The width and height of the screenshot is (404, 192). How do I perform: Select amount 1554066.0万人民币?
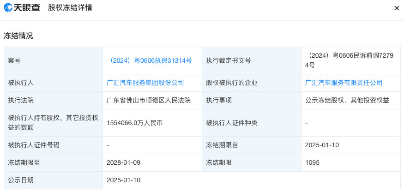[x=134, y=123]
